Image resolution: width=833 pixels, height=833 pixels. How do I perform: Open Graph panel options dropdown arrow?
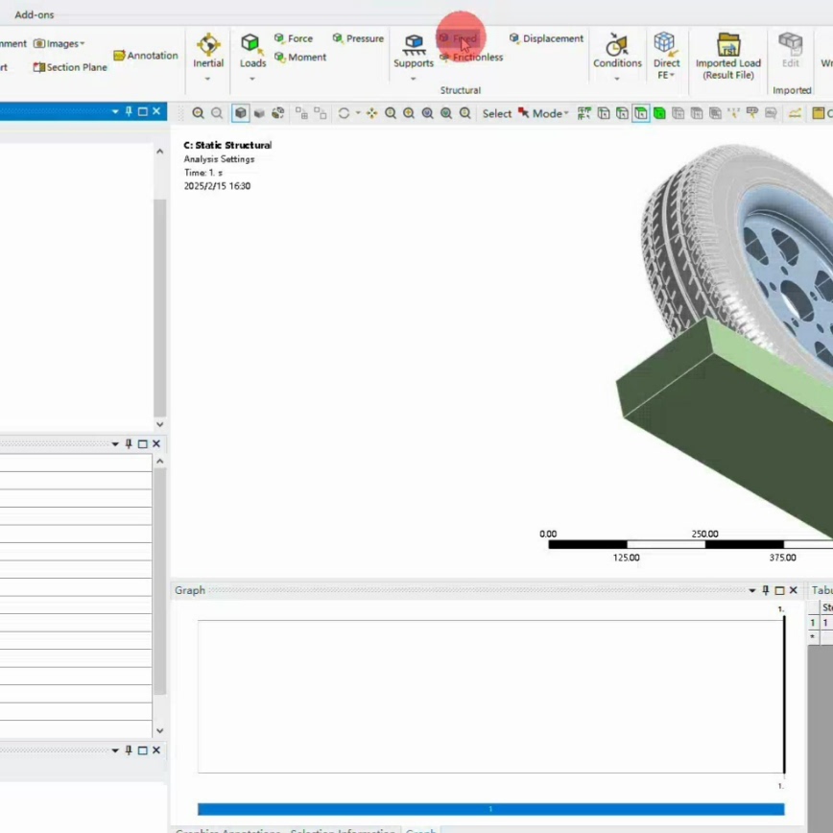752,591
